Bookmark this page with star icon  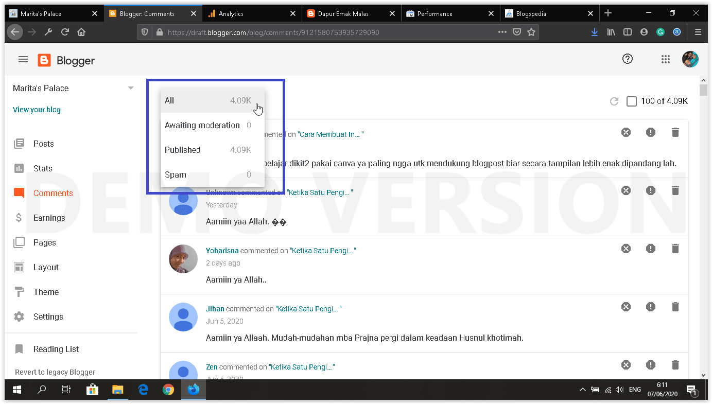(531, 32)
